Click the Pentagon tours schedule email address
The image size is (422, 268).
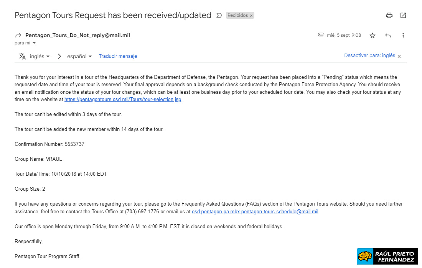[x=255, y=211]
